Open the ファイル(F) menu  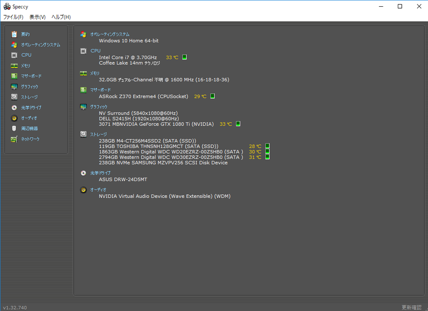point(13,17)
